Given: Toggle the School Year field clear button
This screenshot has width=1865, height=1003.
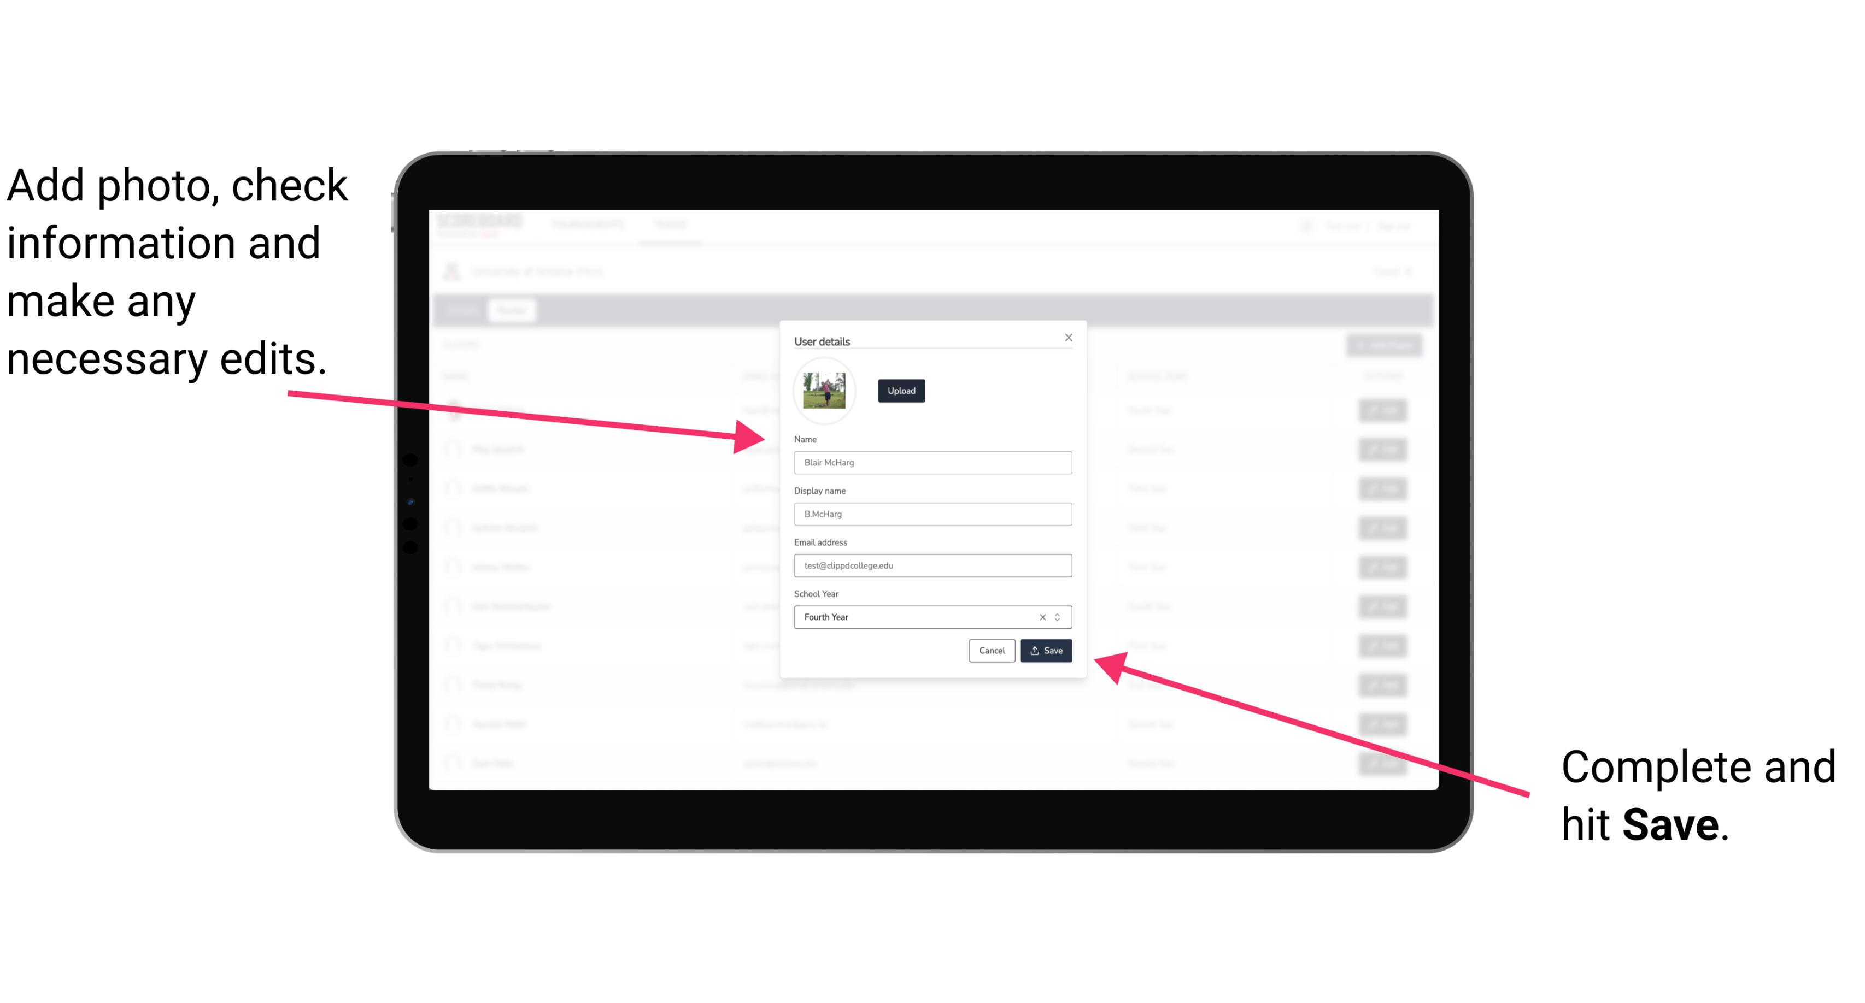Looking at the screenshot, I should (x=1042, y=616).
